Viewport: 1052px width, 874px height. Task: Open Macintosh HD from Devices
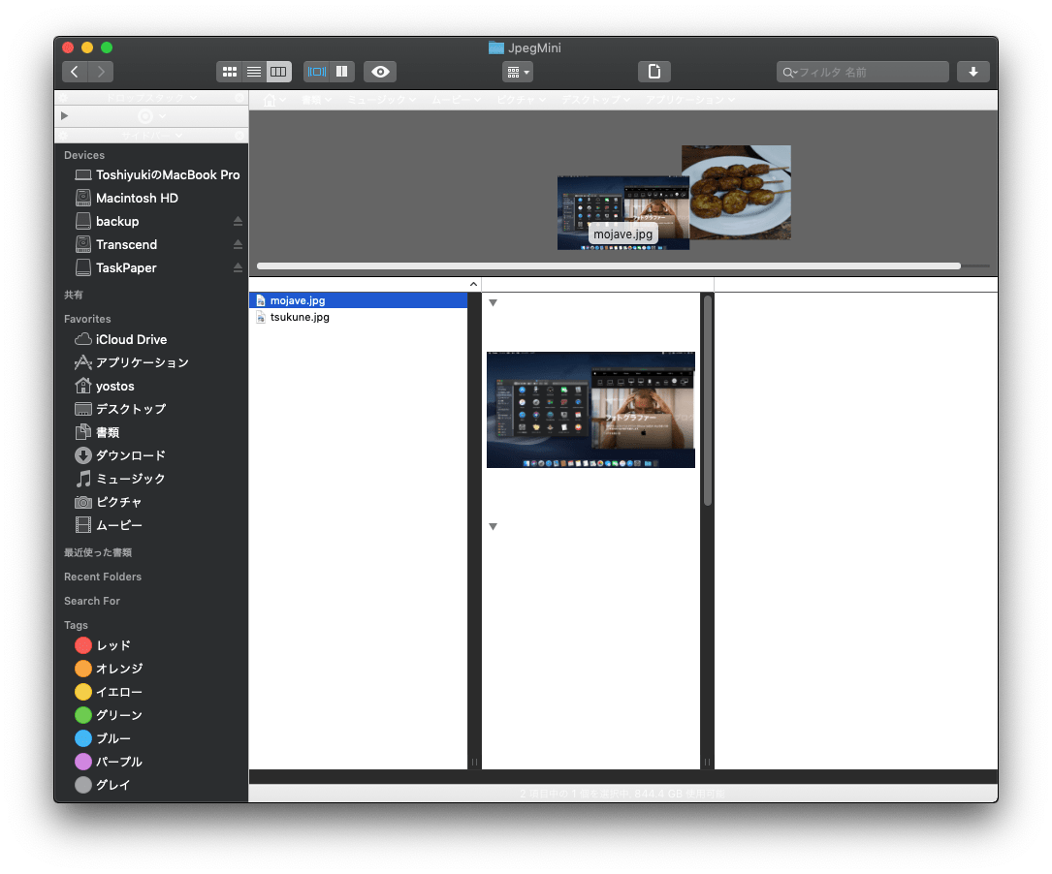[137, 198]
